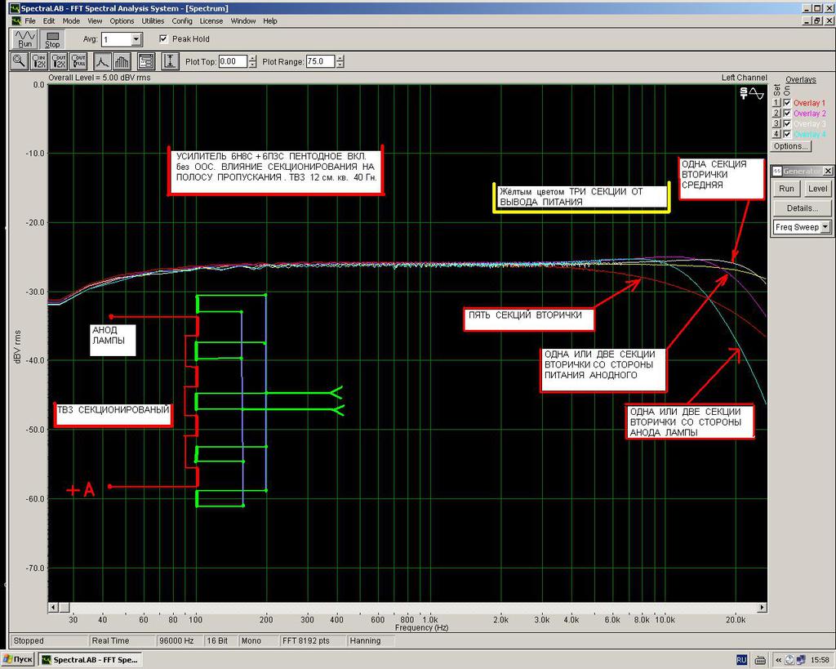Click the Overlay 2 magenta label
The height and width of the screenshot is (669, 836).
click(x=809, y=113)
